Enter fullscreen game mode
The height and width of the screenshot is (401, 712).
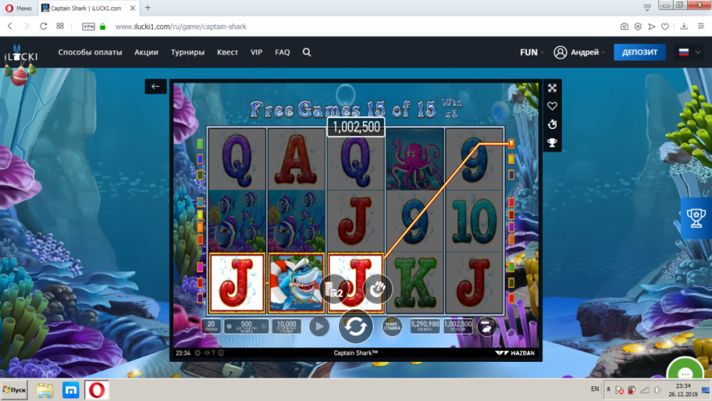tap(553, 88)
